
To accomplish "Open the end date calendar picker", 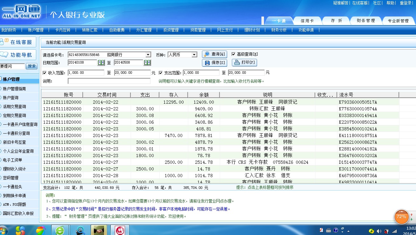I will pyautogui.click(x=147, y=63).
